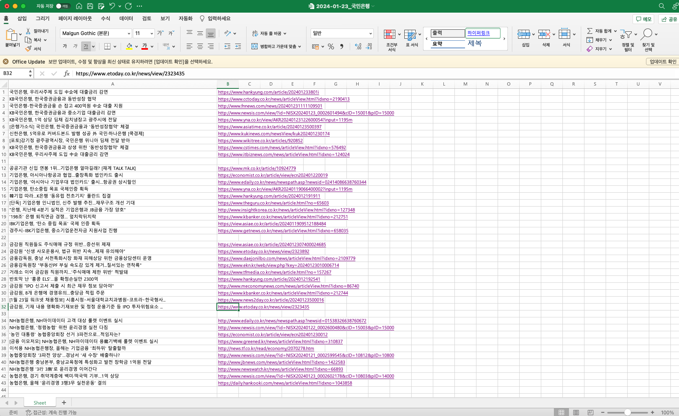679x416 pixels.
Task: Open the 채우기 fill dropdown arrow
Action: [x=611, y=40]
